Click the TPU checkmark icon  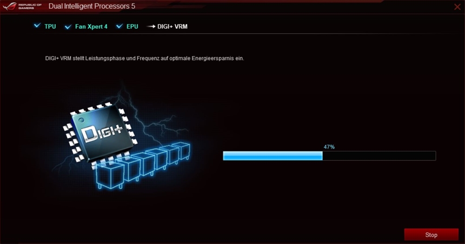pyautogui.click(x=37, y=26)
